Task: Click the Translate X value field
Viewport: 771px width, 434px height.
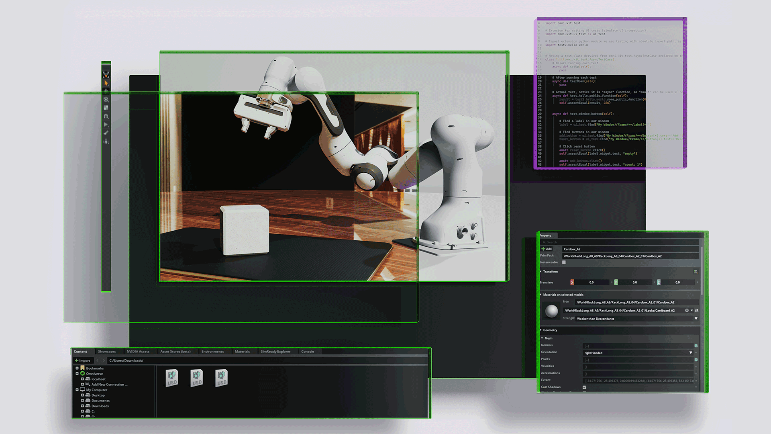Action: pos(591,283)
